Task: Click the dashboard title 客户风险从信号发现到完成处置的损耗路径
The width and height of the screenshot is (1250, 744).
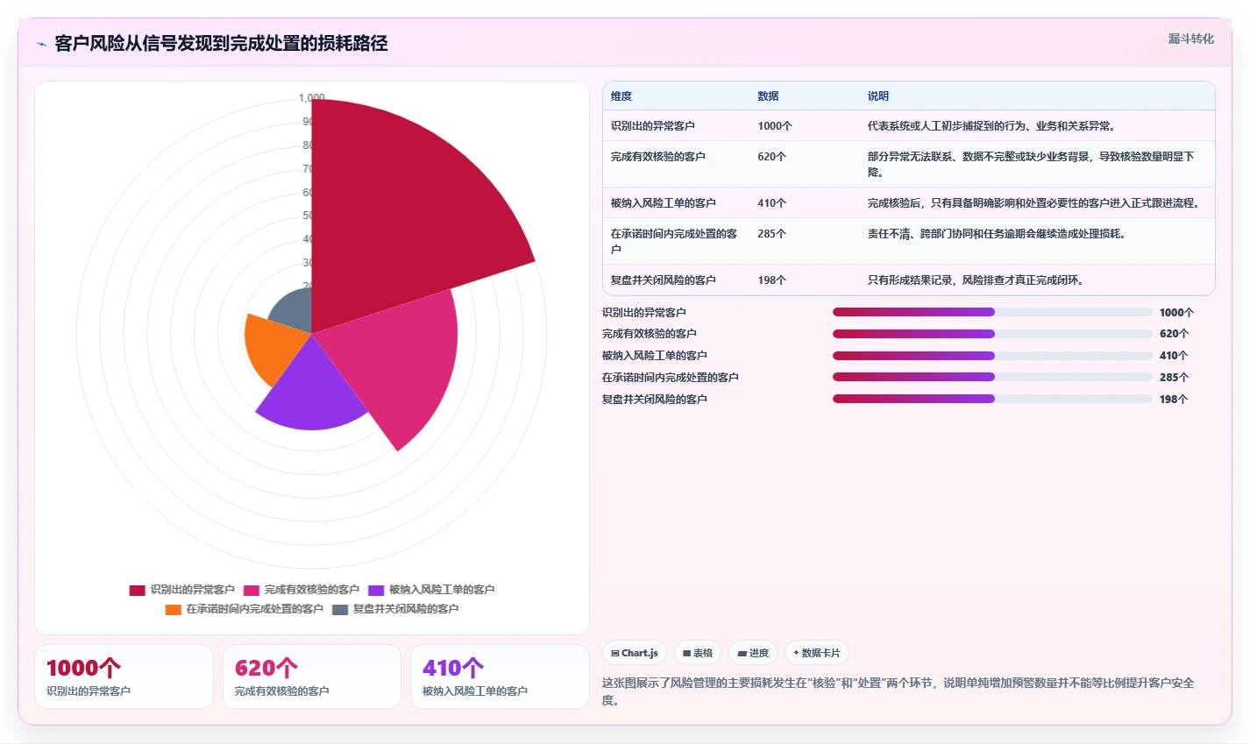Action: coord(221,44)
